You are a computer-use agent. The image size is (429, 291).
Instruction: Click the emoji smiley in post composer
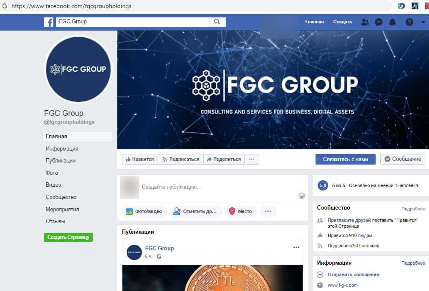(302, 196)
